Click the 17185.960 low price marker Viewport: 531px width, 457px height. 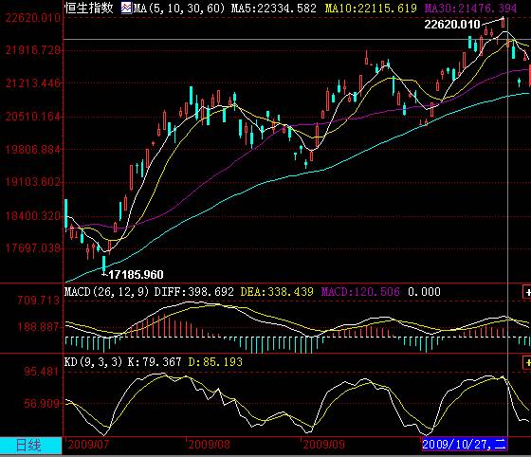(136, 275)
